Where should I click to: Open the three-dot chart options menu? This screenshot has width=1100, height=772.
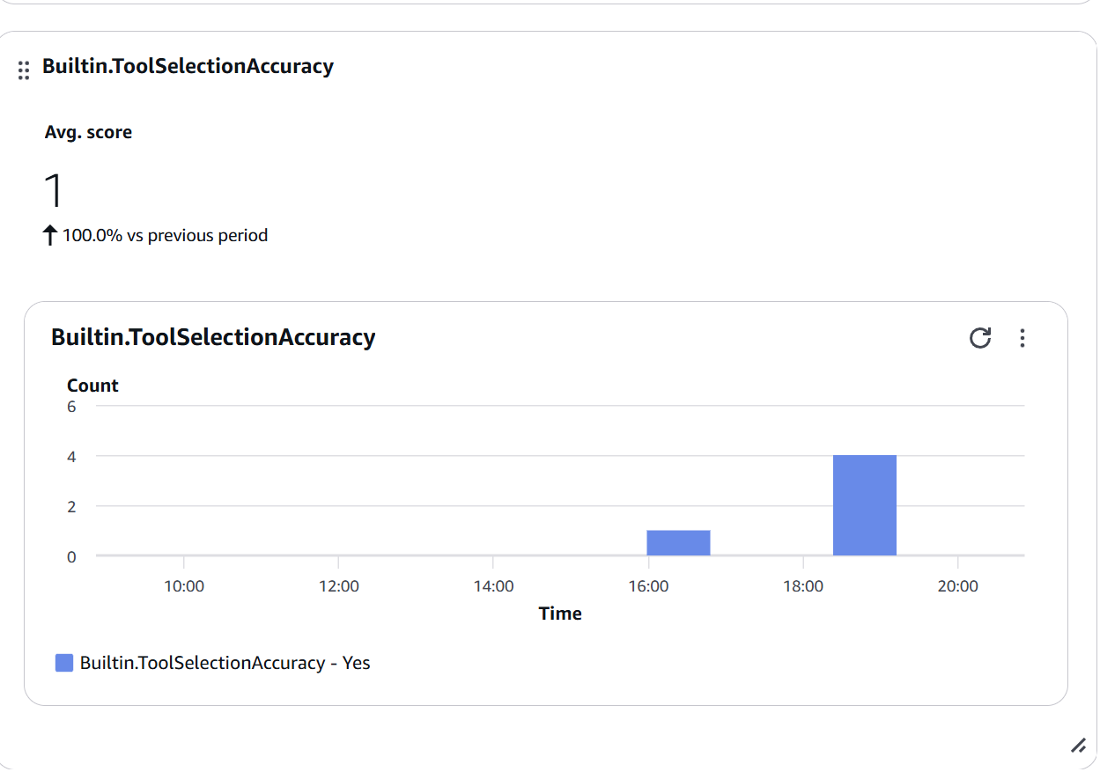[x=1022, y=338]
